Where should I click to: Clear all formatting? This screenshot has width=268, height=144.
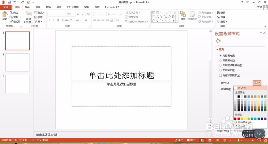88,14
